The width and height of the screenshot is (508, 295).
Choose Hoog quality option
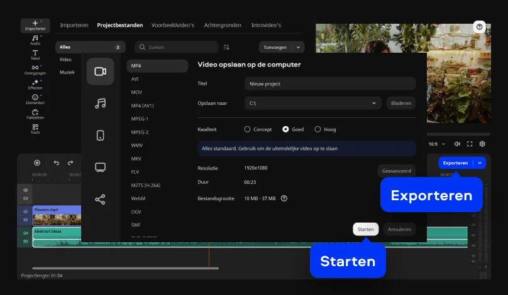point(317,129)
